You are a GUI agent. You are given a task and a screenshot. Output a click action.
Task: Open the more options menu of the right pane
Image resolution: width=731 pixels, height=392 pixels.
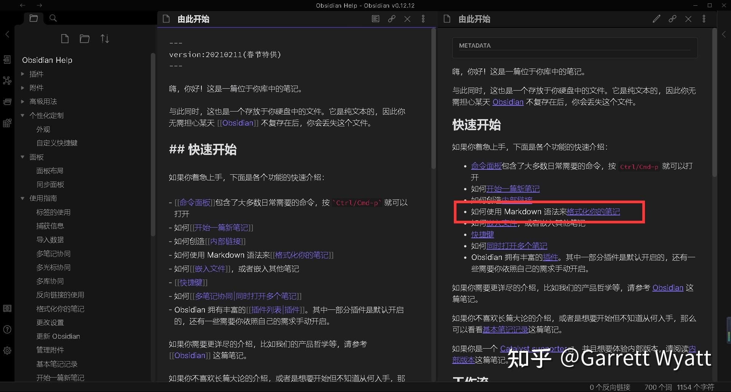(x=704, y=18)
